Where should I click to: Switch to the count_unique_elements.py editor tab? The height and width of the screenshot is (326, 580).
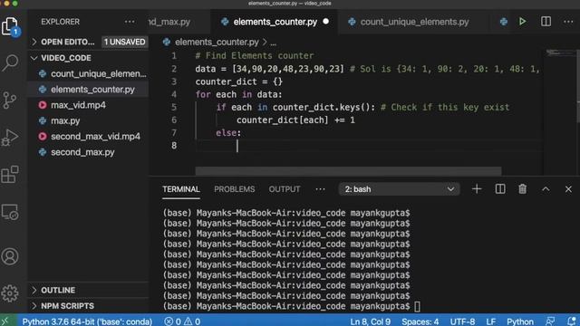[414, 22]
